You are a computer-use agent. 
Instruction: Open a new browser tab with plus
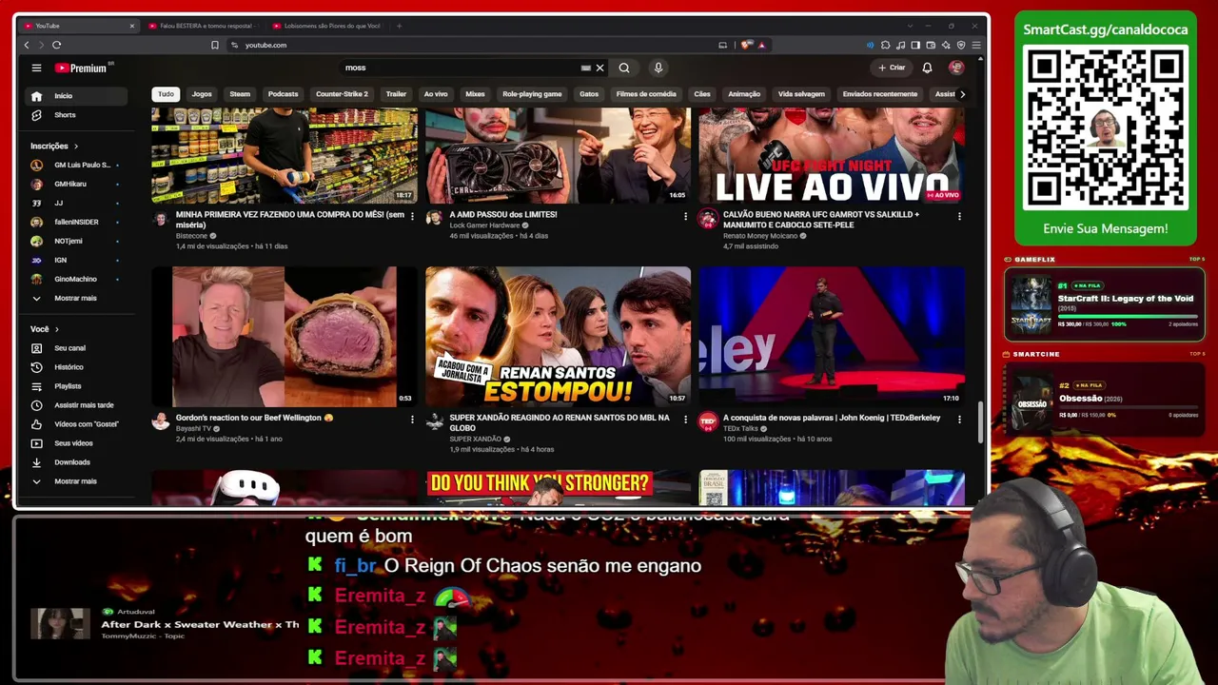[x=400, y=26]
